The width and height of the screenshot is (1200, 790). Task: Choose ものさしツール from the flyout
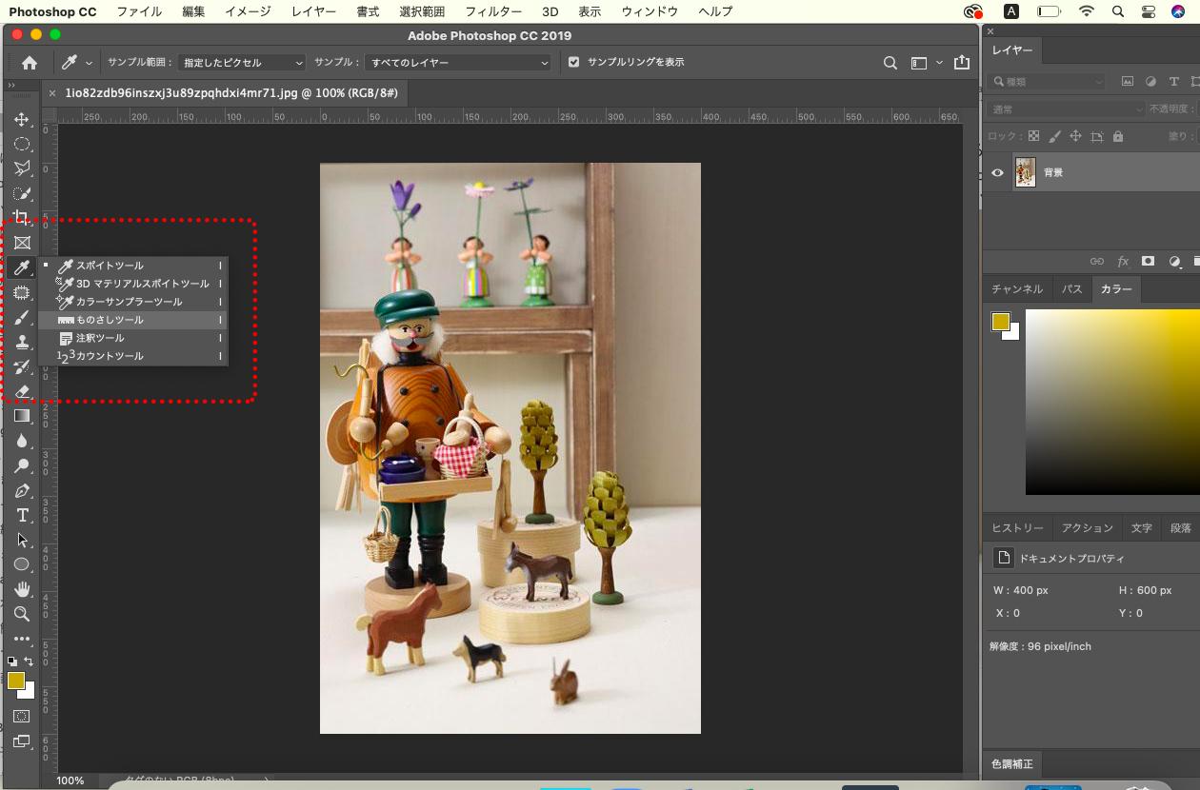[x=133, y=320]
